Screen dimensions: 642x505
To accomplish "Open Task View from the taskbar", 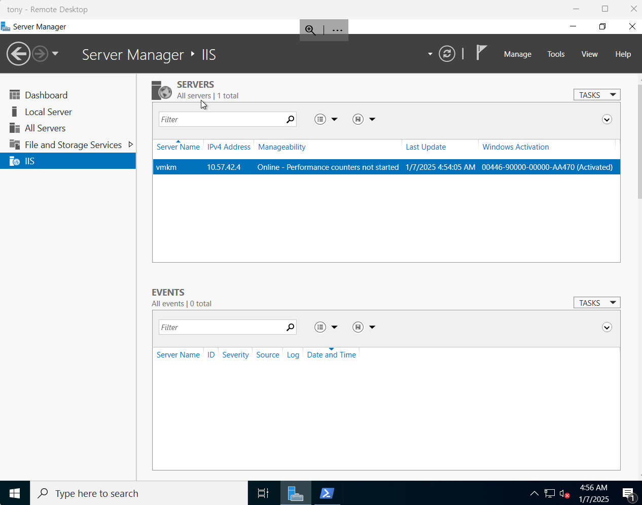I will (263, 493).
